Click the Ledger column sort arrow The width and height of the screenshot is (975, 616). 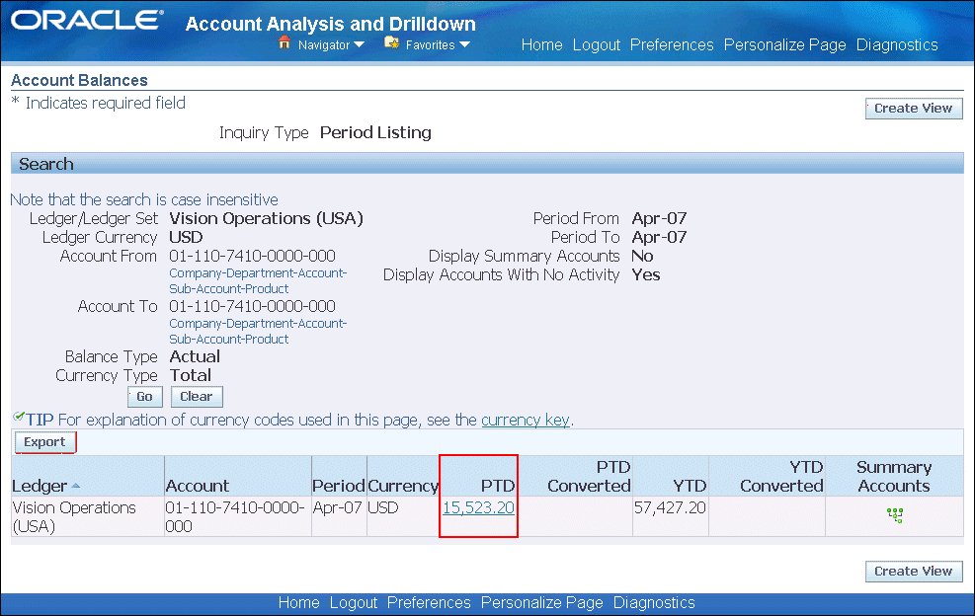(75, 486)
